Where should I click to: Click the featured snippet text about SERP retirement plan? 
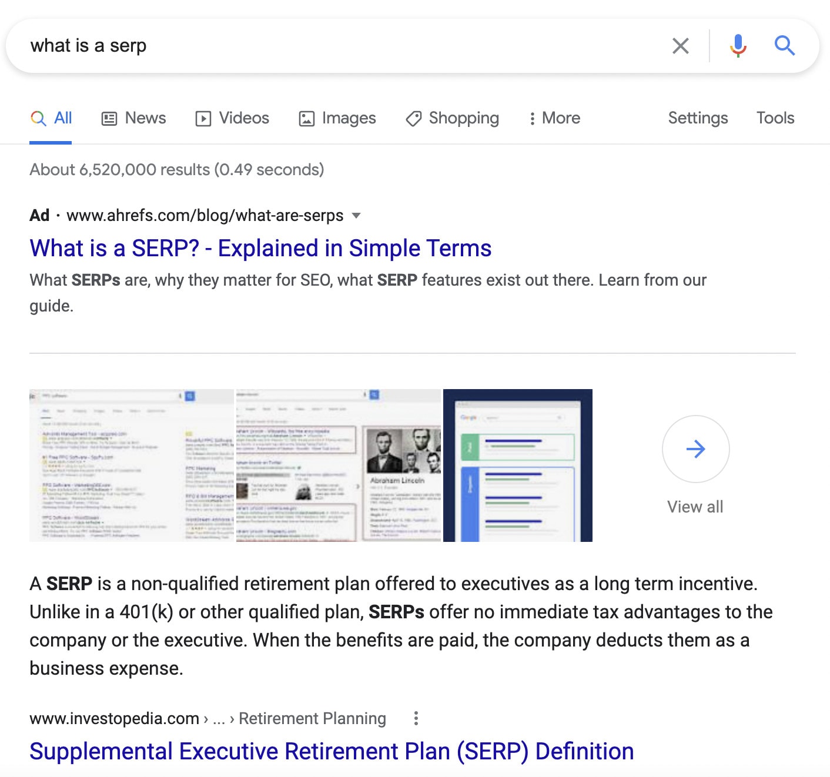point(401,626)
